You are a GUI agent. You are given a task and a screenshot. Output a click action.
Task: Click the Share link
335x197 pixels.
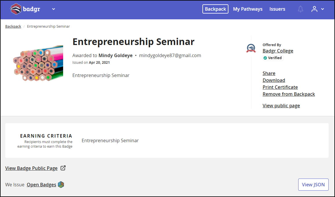coord(269,73)
